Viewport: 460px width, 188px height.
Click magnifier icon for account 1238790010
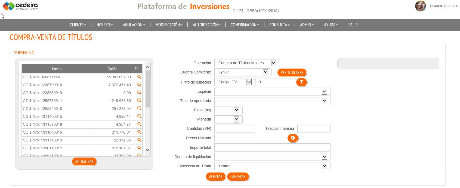(139, 85)
